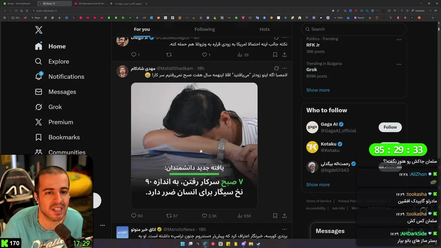Open Terms of Service link
The height and width of the screenshot is (248, 441).
(x=319, y=201)
